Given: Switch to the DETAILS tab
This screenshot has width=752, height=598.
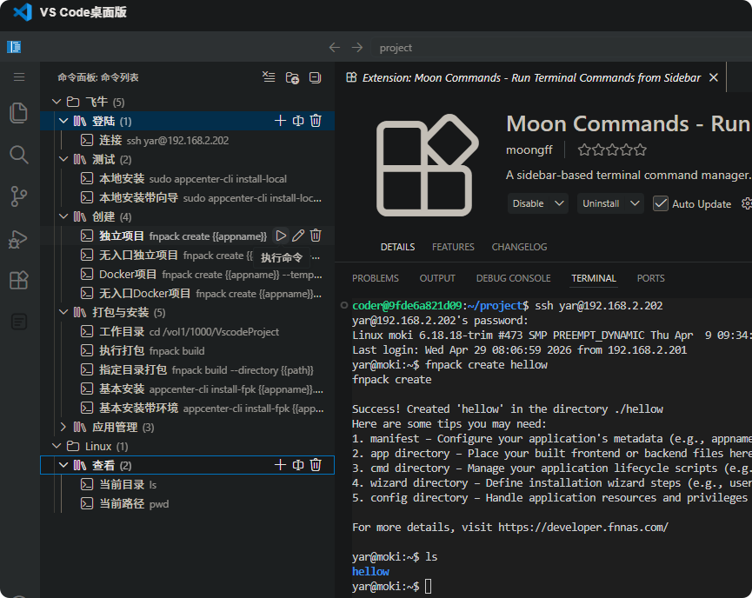Looking at the screenshot, I should point(397,247).
